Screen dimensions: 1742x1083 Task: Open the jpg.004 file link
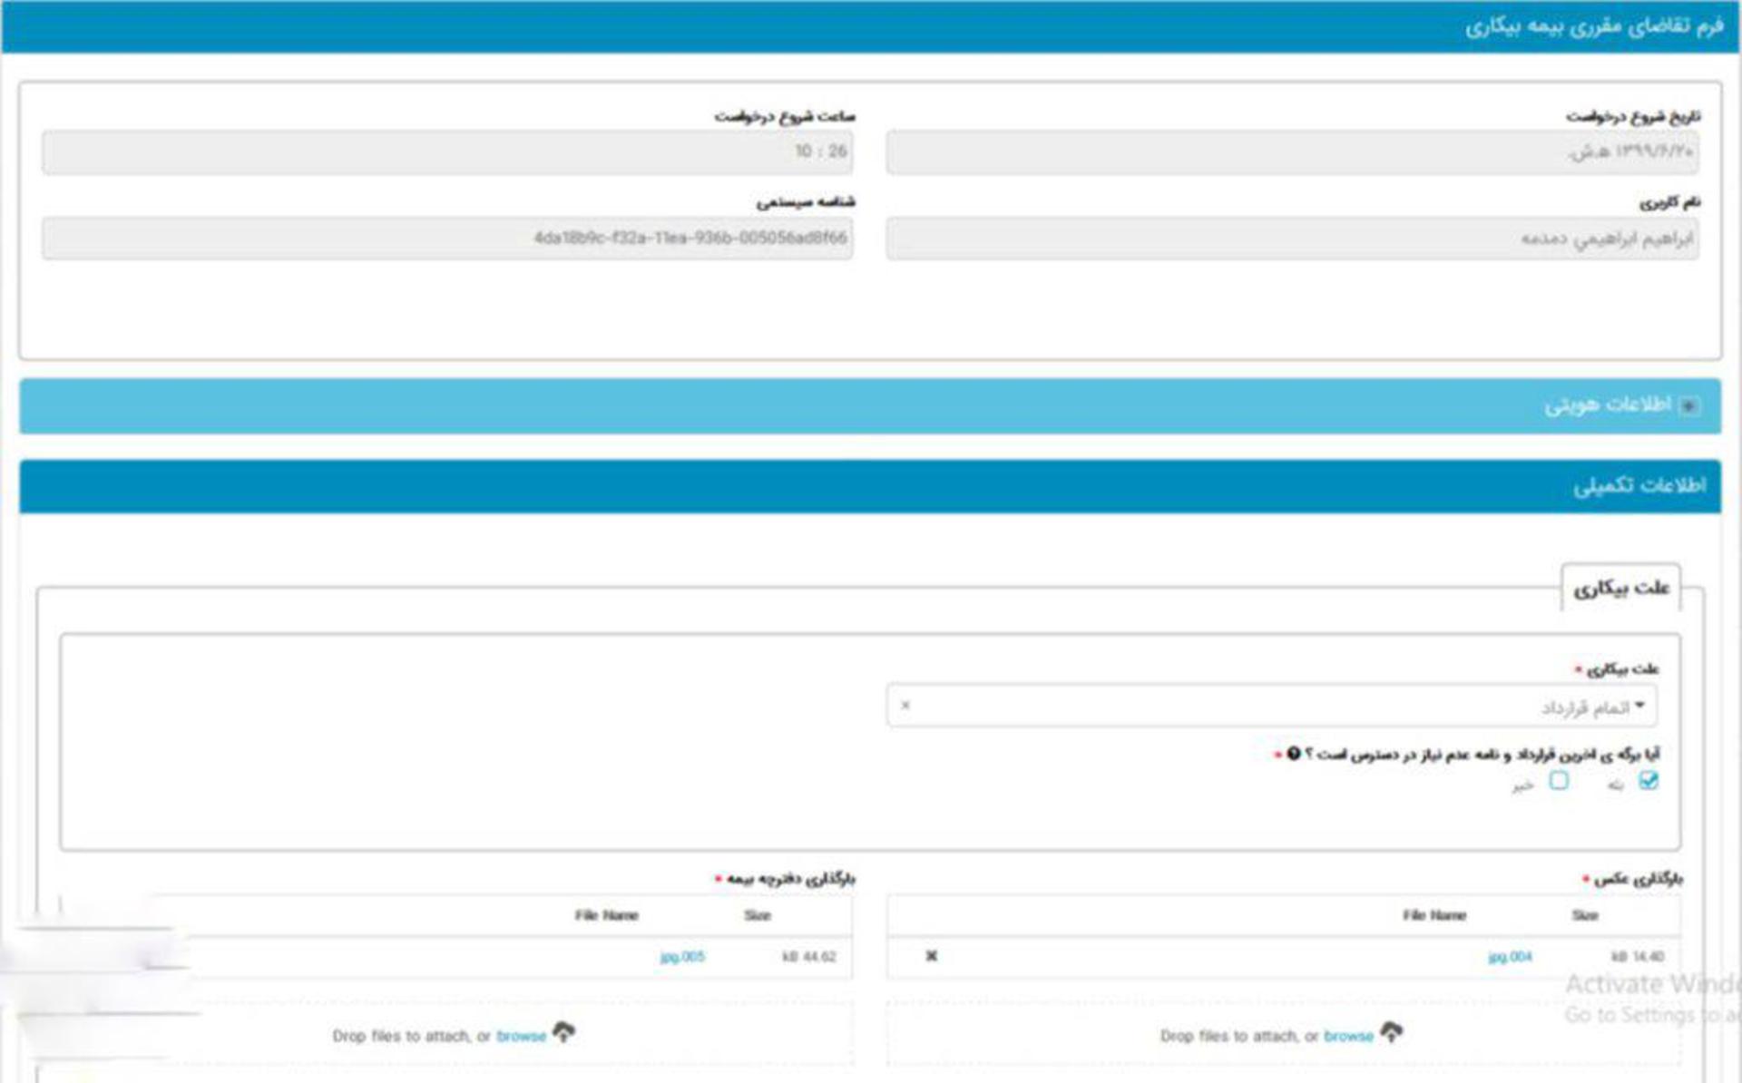point(1510,956)
